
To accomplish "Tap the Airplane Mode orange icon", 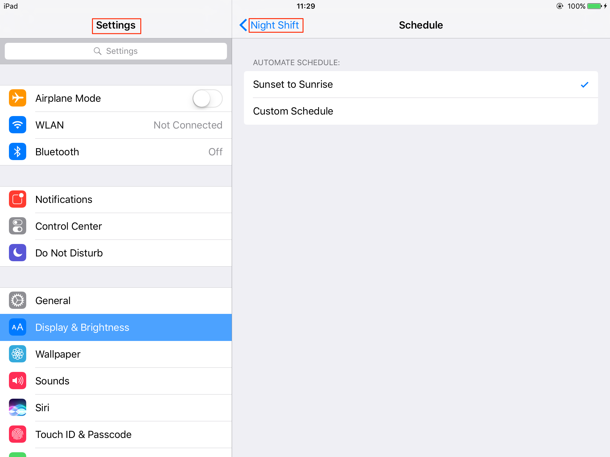I will click(x=18, y=98).
